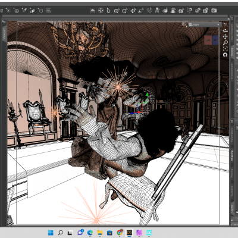Click the viewport zoom magnifier control
Viewport: 238px width, 238px height.
click(225, 43)
